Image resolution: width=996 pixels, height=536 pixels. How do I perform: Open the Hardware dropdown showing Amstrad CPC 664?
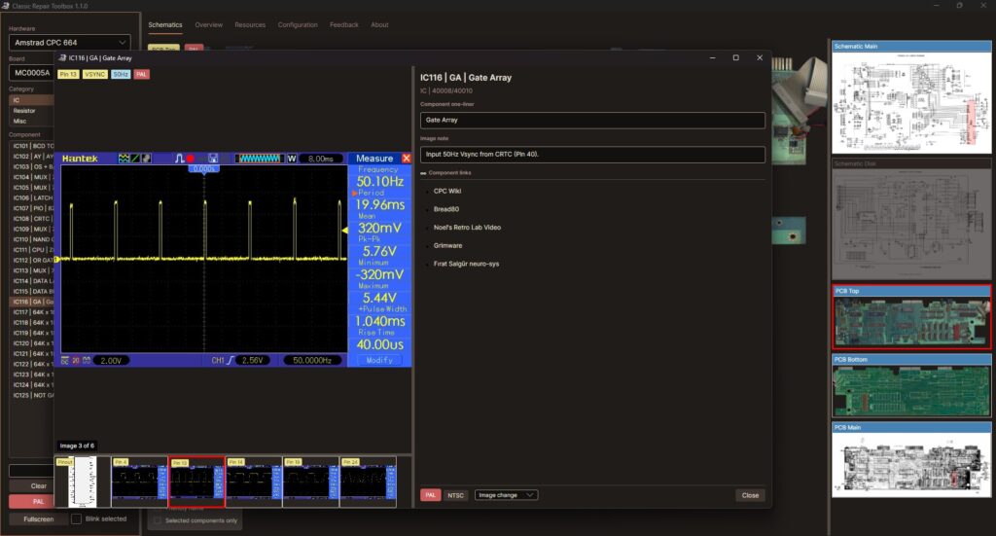coord(70,43)
